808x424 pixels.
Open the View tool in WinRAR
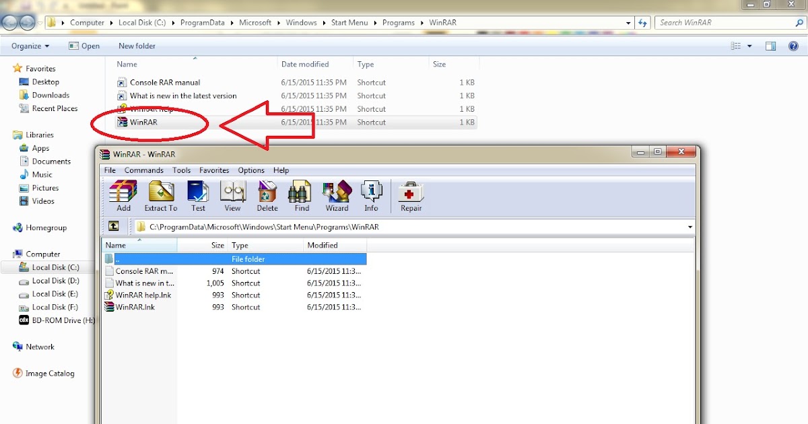232,197
